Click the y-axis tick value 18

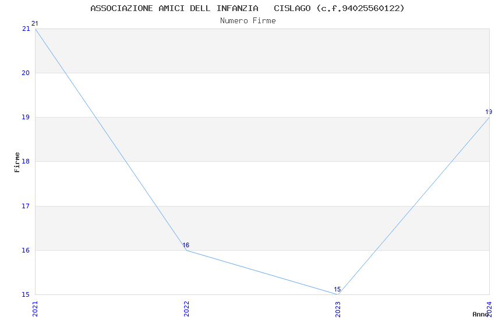click(x=26, y=161)
